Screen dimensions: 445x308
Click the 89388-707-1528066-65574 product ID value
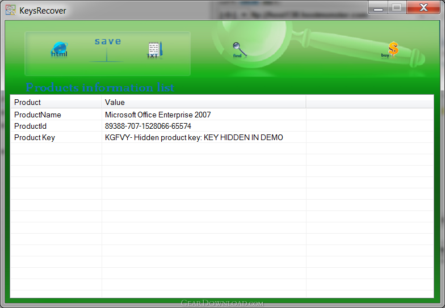tap(148, 126)
